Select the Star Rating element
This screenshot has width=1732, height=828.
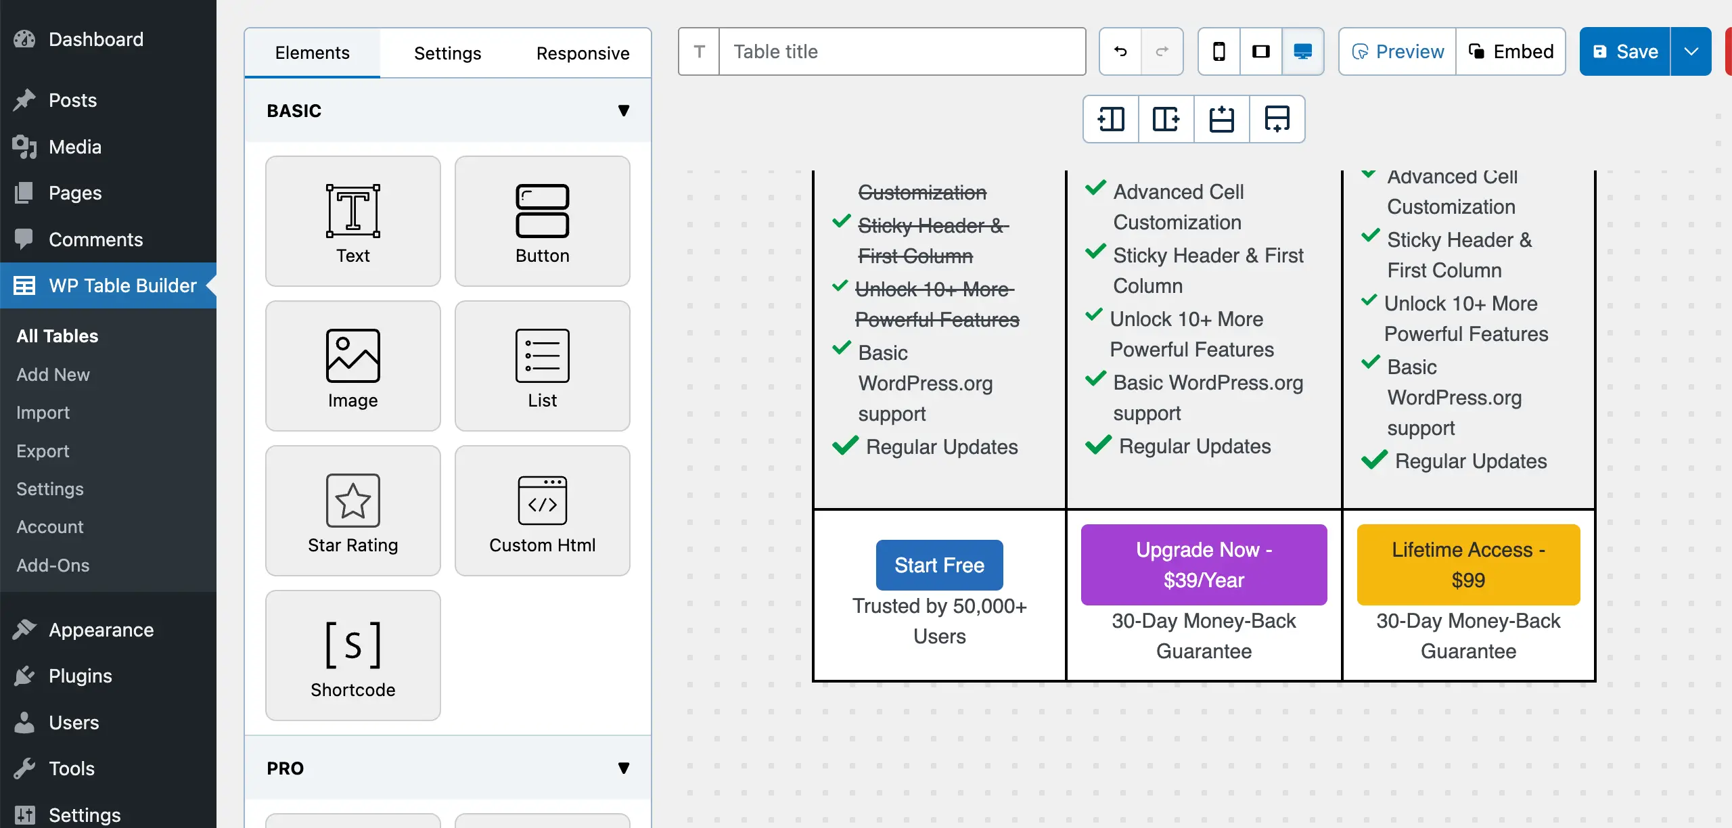(x=352, y=511)
